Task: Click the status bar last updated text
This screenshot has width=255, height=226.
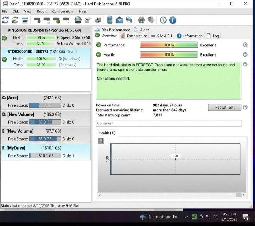Action: click(x=40, y=206)
